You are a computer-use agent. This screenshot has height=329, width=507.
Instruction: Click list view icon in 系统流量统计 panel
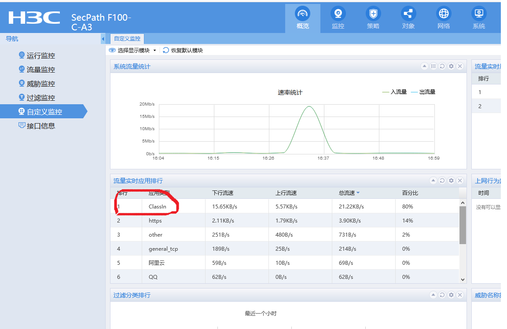(x=434, y=66)
